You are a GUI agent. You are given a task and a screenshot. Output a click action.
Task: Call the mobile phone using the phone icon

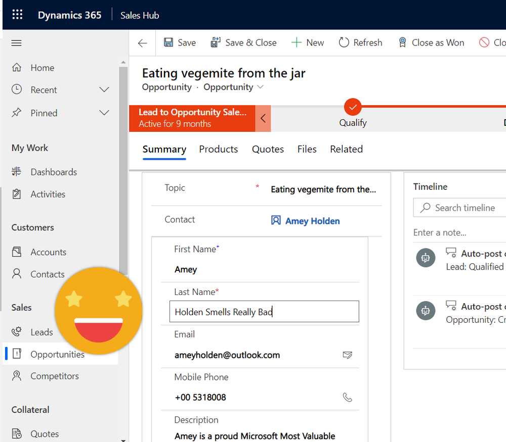(x=348, y=397)
